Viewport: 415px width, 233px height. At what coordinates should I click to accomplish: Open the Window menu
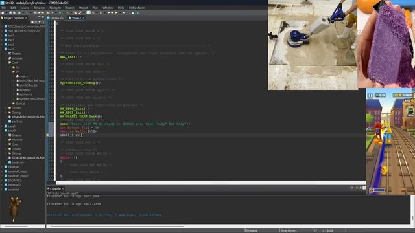108,8
